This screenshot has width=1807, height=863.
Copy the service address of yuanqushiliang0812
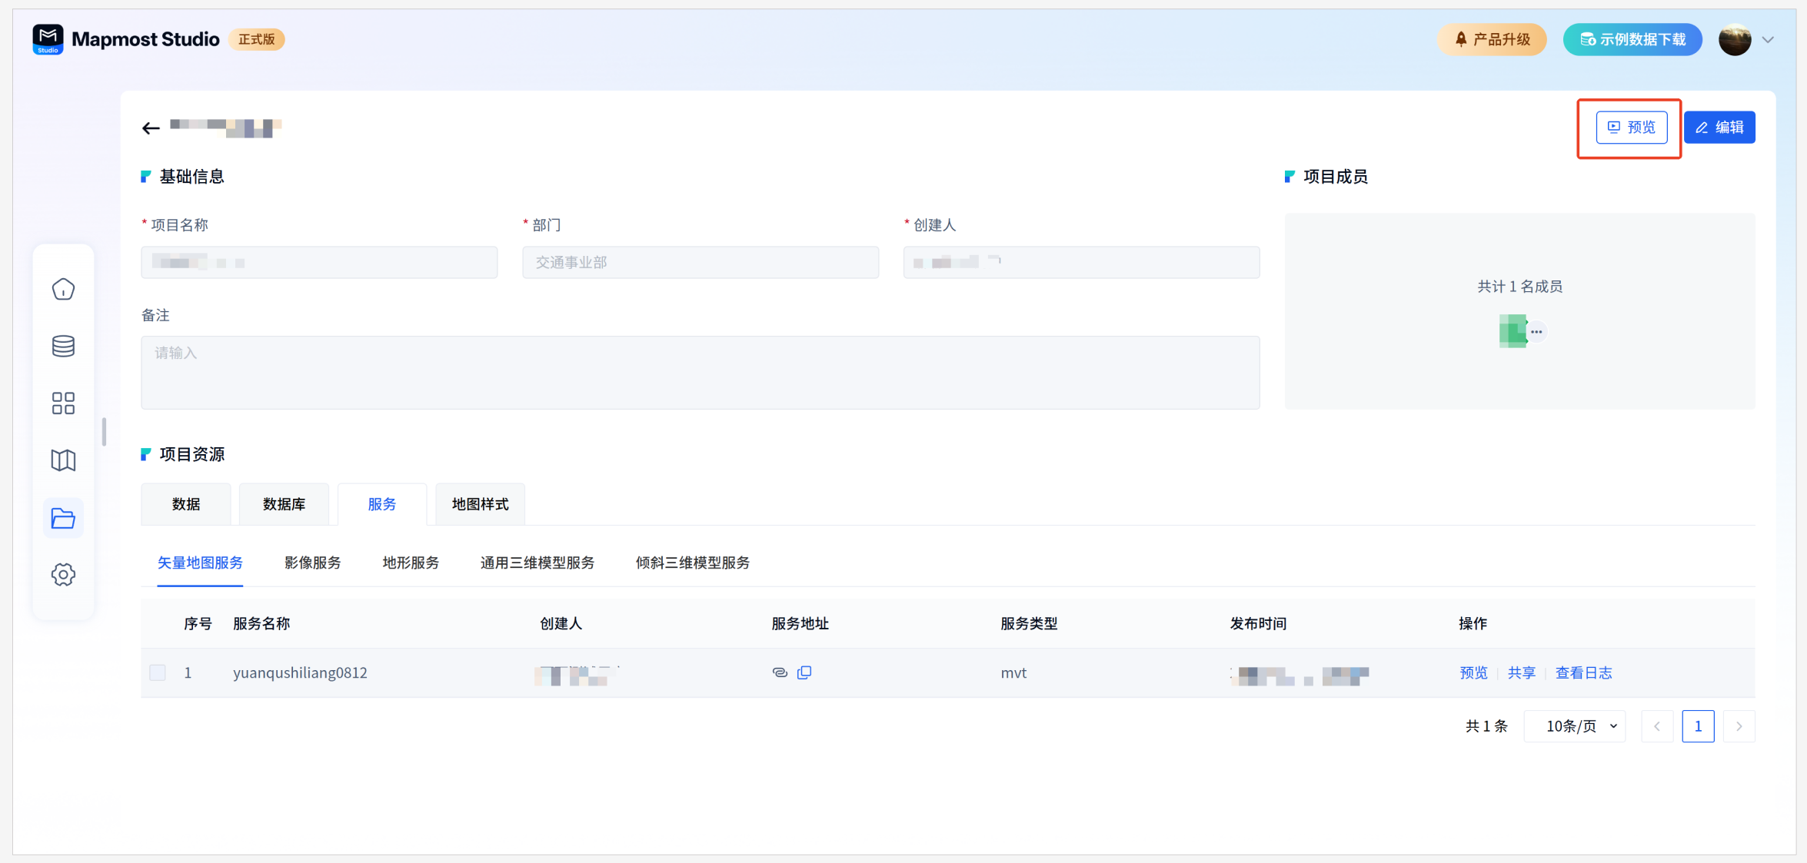pos(804,672)
